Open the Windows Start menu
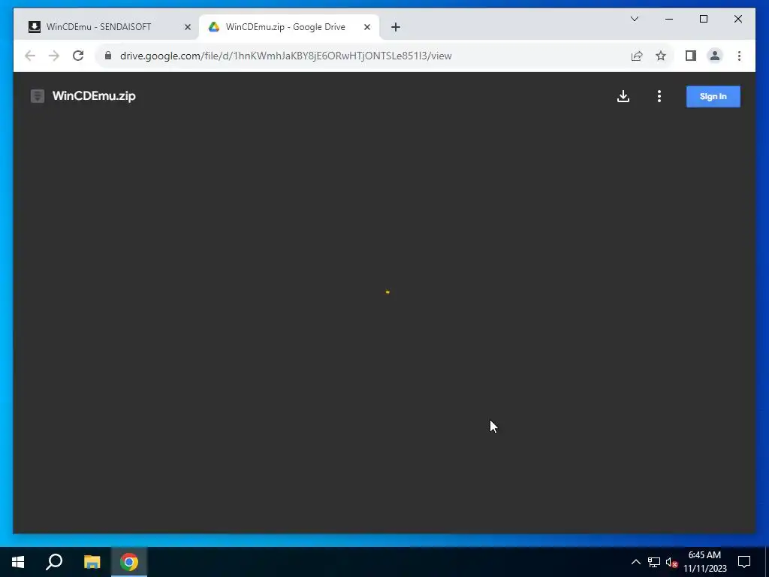The image size is (769, 577). tap(18, 562)
